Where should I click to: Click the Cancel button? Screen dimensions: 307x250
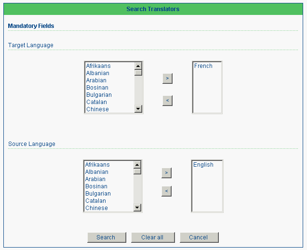tap(199, 237)
